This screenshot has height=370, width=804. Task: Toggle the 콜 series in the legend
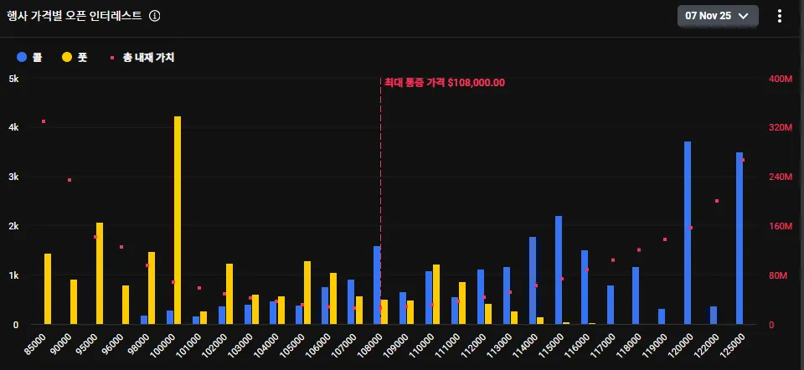coord(30,57)
